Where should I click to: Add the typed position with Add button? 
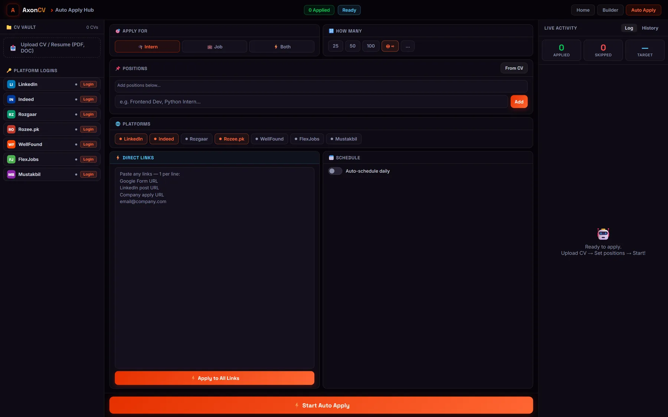pyautogui.click(x=519, y=102)
